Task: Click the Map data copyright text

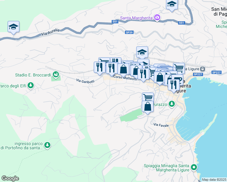Action: pos(214,180)
